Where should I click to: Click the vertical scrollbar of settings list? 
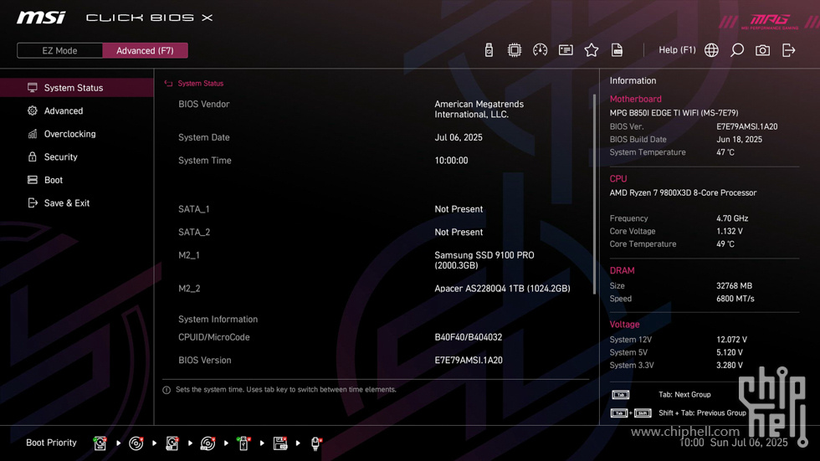point(594,194)
